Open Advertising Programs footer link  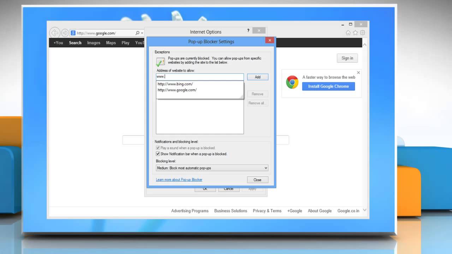tap(190, 211)
